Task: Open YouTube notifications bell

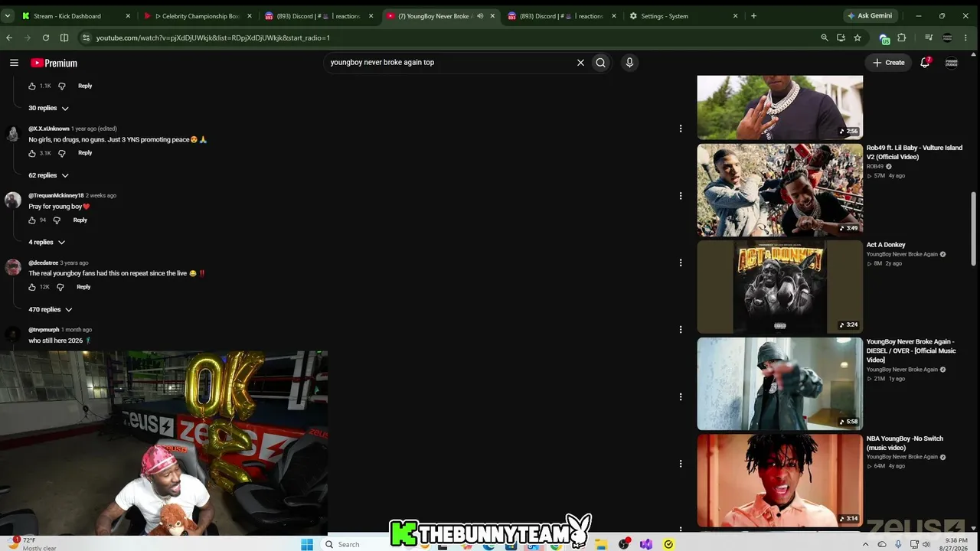Action: coord(925,63)
